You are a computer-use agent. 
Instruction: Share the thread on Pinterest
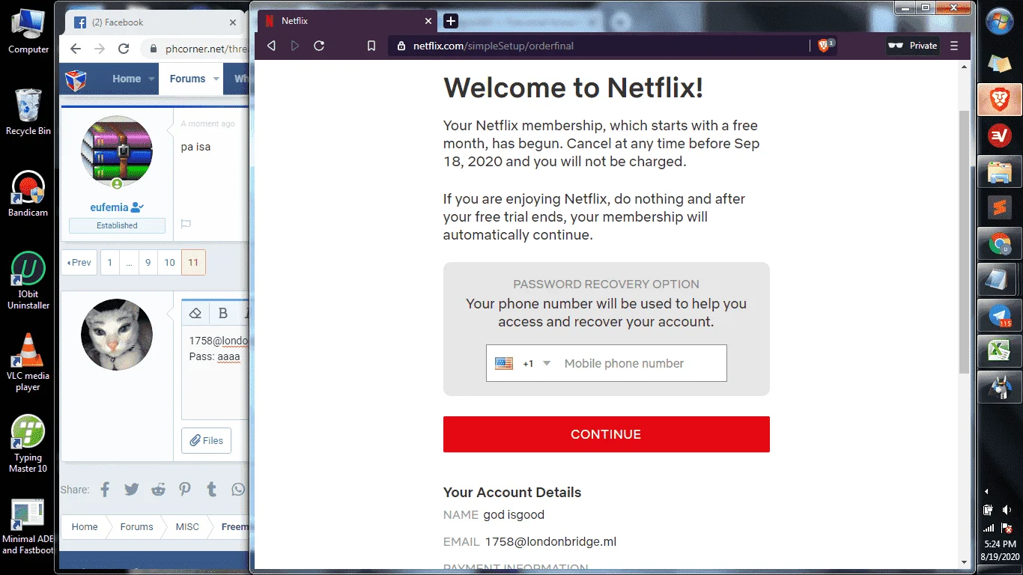click(x=185, y=490)
